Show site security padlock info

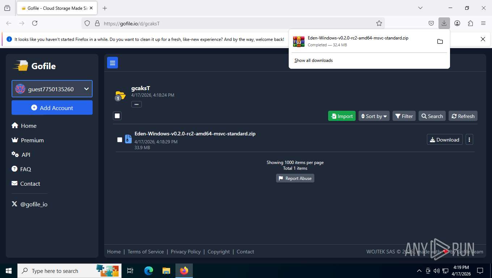(x=97, y=23)
